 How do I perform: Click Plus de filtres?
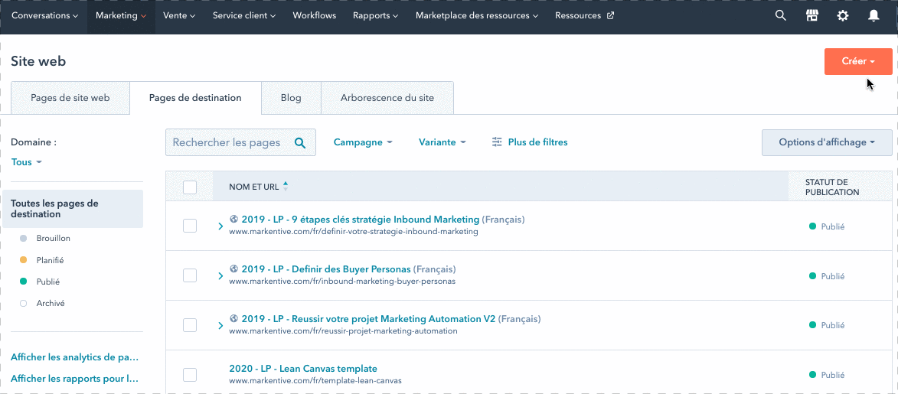pyautogui.click(x=537, y=142)
